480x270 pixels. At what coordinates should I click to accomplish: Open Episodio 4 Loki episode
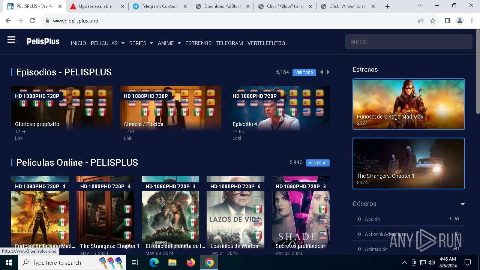279,108
